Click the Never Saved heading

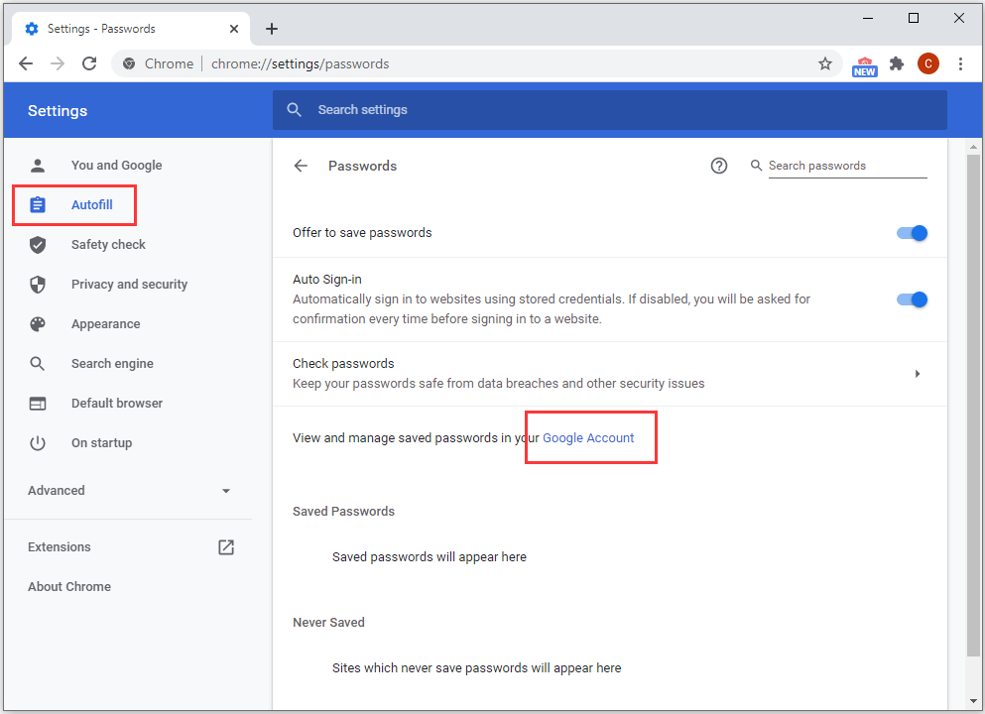[x=328, y=623]
